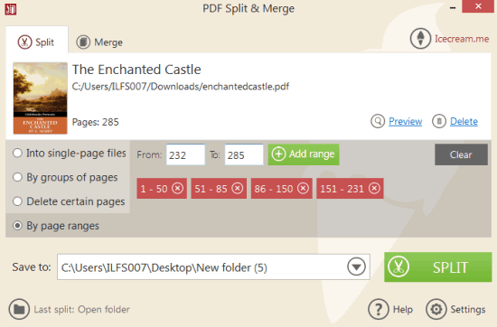Image resolution: width=497 pixels, height=327 pixels.
Task: Click the PDF Split & Merge app logo
Action: tap(11, 9)
